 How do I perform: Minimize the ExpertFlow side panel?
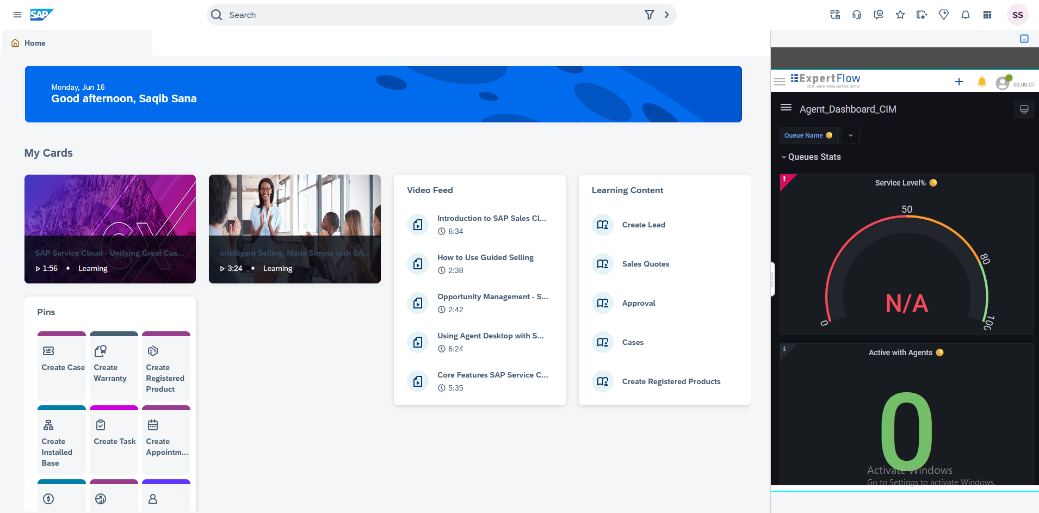pos(1024,39)
